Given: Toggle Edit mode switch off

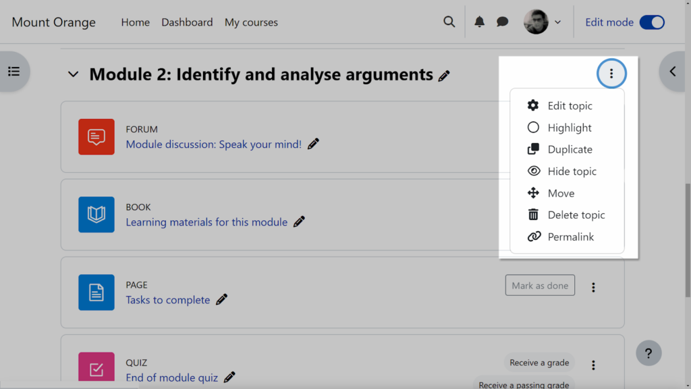Looking at the screenshot, I should [652, 22].
